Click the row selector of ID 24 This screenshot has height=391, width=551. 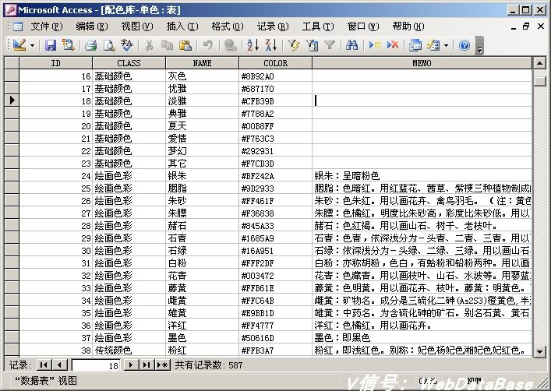pyautogui.click(x=12, y=175)
